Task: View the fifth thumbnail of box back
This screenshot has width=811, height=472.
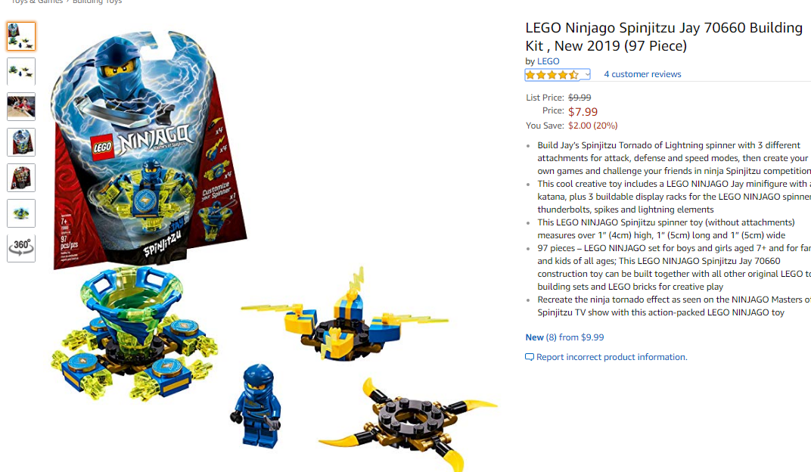Action: tap(21, 178)
